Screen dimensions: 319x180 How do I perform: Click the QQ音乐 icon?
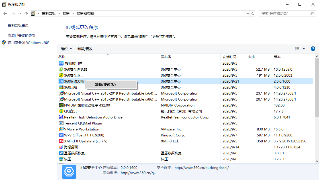tap(61, 111)
